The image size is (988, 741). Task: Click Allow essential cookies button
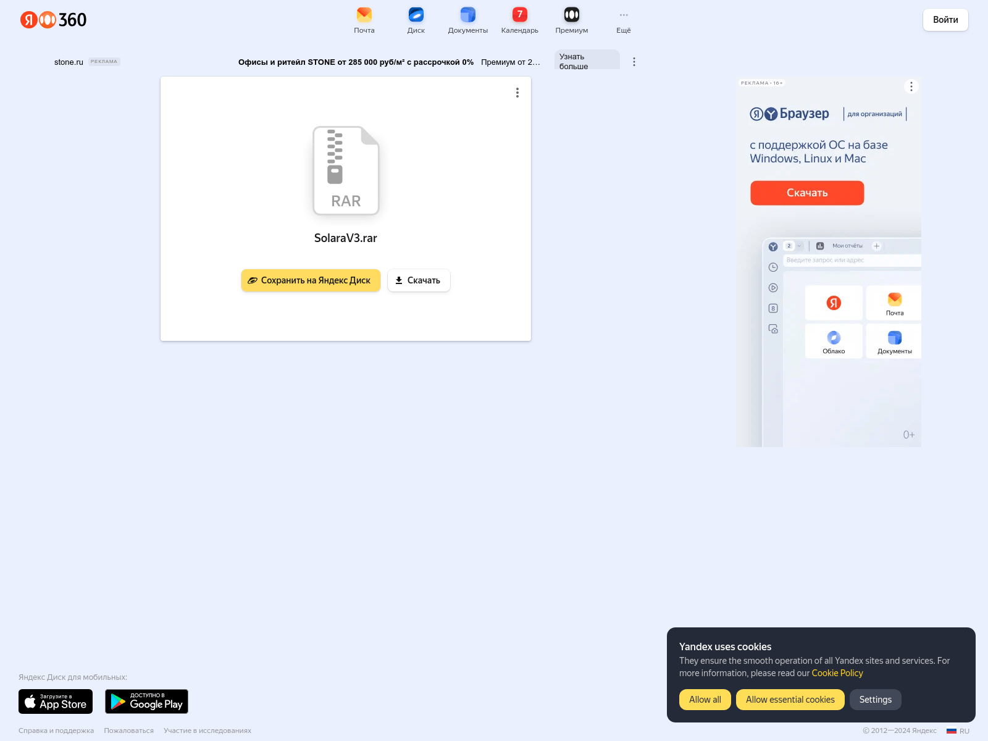[790, 700]
